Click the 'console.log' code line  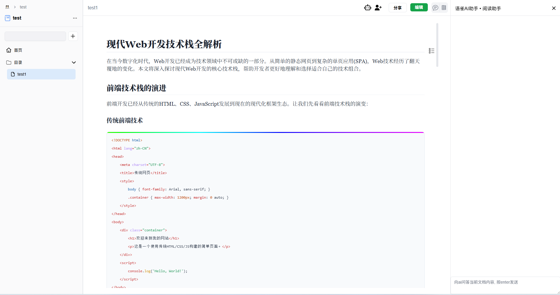click(x=158, y=271)
